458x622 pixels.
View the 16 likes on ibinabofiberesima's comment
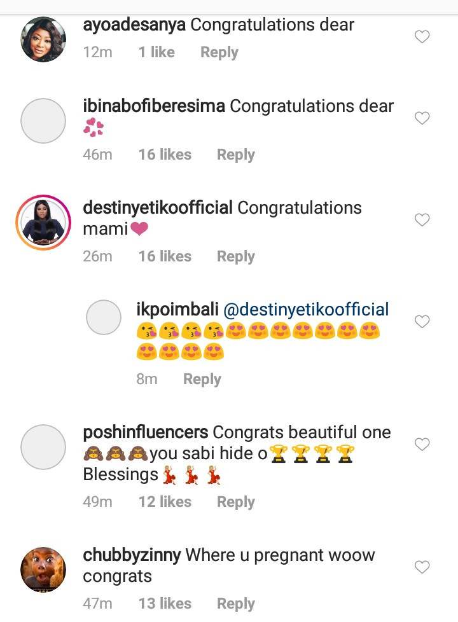(165, 154)
